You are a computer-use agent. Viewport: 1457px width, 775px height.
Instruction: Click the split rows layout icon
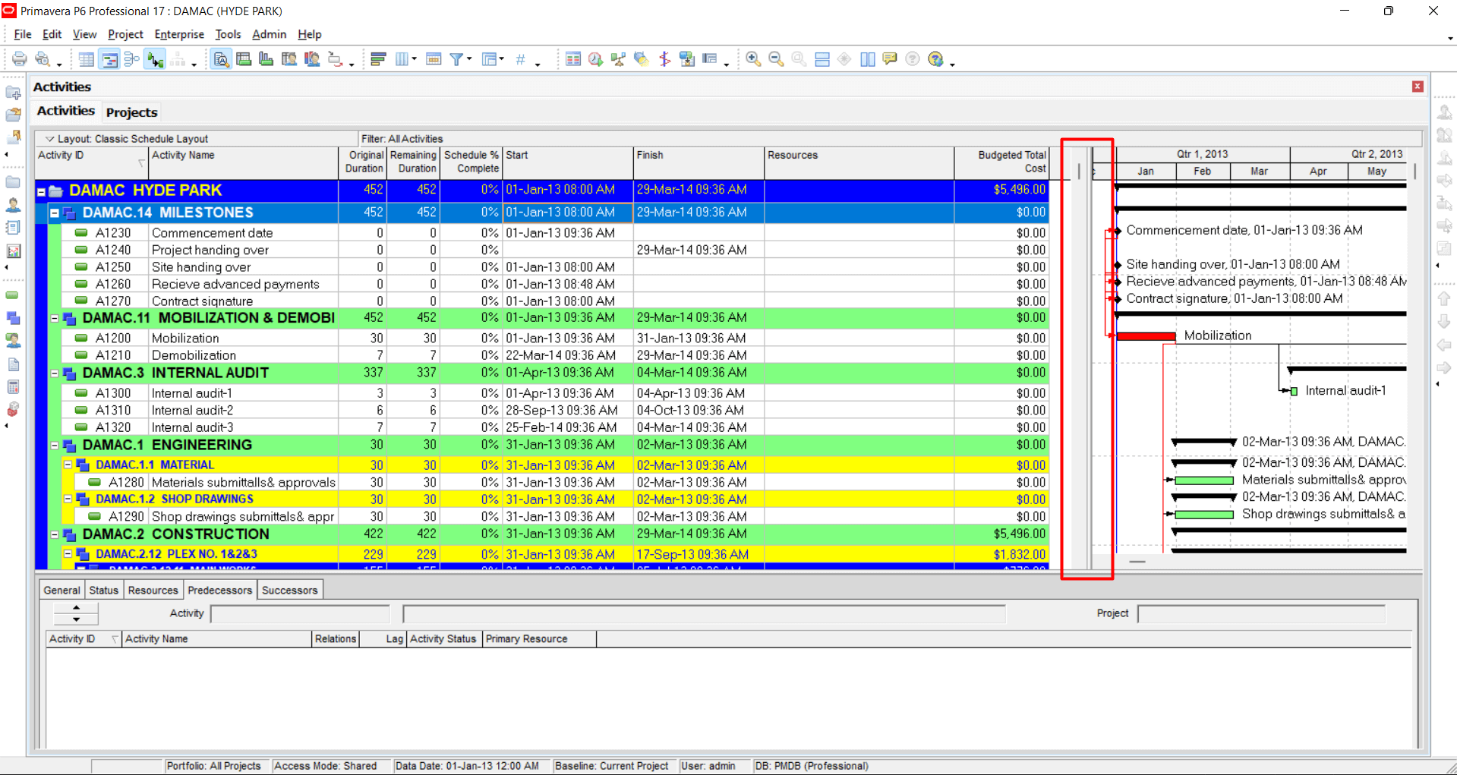point(822,59)
